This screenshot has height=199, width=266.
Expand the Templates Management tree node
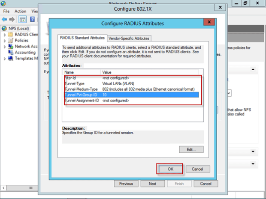5,58
